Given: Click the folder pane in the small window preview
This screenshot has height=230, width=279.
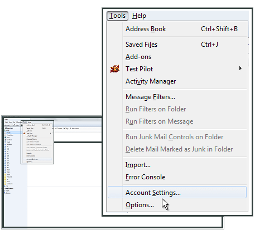Looking at the screenshot, I should [16, 177].
